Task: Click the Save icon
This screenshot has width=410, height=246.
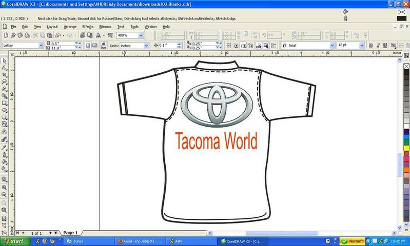Action: pyautogui.click(x=20, y=35)
